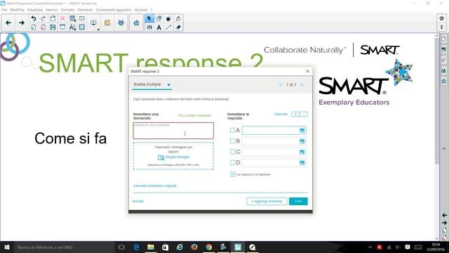Mark answer A as correct

(232, 130)
